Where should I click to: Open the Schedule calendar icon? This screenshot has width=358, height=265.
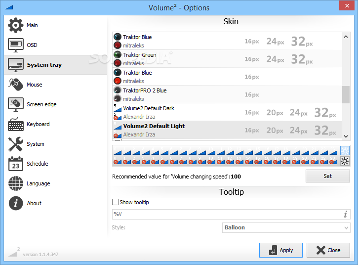(x=15, y=164)
